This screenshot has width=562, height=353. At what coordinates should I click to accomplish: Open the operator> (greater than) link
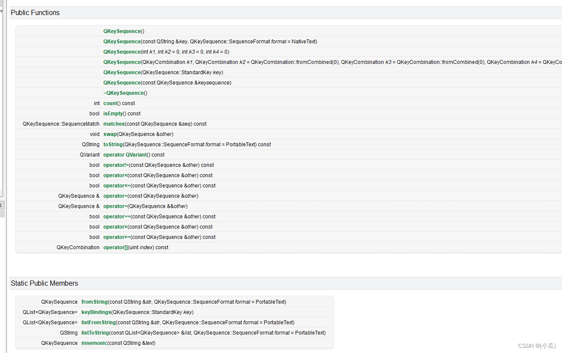point(115,227)
